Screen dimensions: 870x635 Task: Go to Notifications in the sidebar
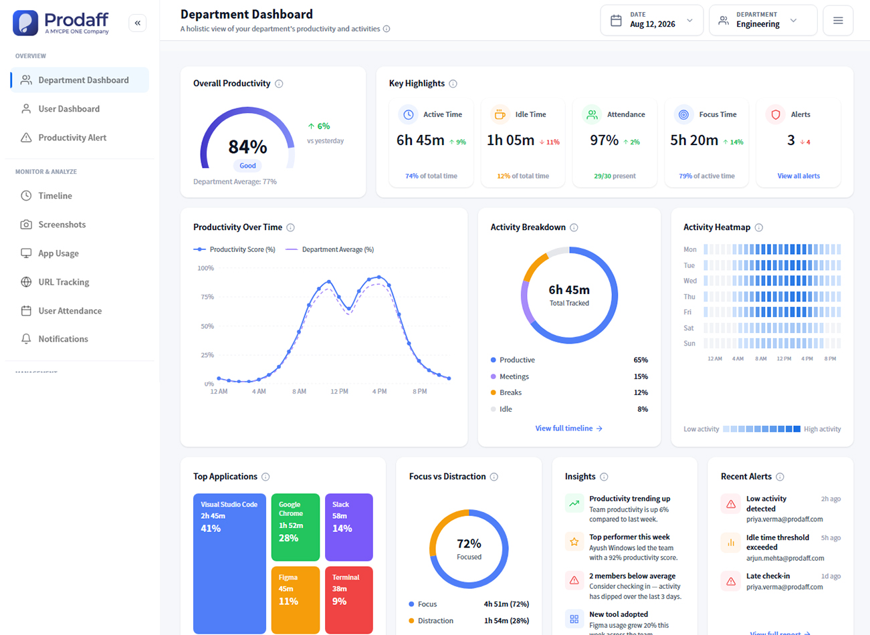click(x=80, y=339)
